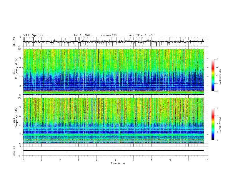This screenshot has width=233, height=180.
Task: Click time axis tick label '5'
Action: click(115, 160)
